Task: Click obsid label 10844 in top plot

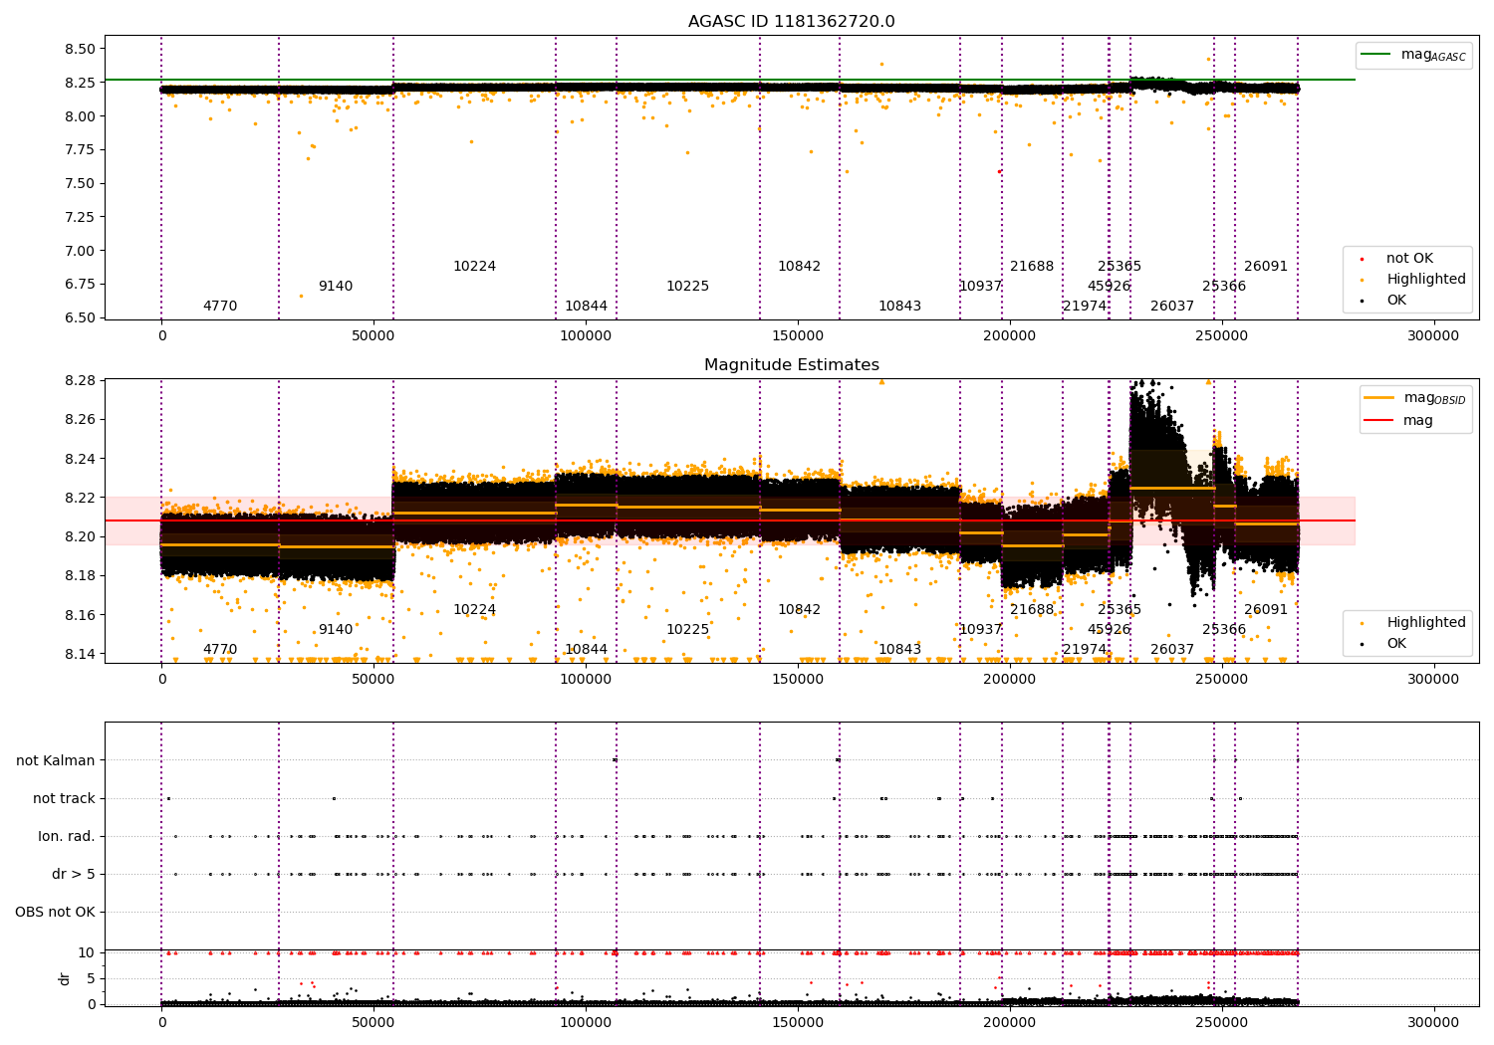Action: coord(586,307)
